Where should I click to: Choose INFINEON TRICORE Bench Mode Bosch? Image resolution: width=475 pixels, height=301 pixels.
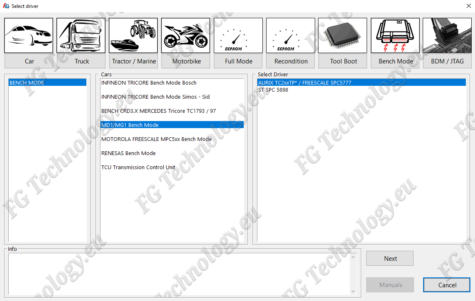(149, 83)
